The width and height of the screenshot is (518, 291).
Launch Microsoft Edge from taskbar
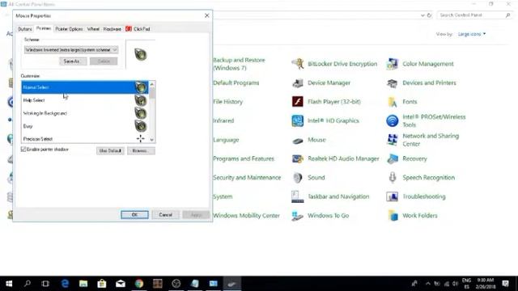pyautogui.click(x=65, y=284)
